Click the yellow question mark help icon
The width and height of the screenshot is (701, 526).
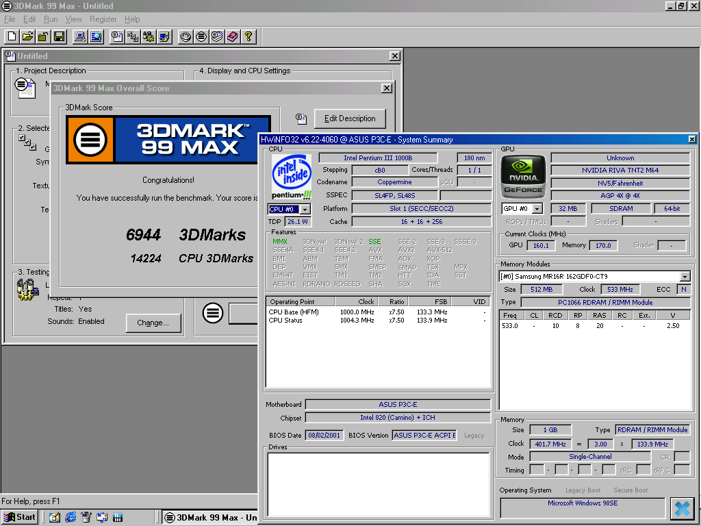click(248, 36)
